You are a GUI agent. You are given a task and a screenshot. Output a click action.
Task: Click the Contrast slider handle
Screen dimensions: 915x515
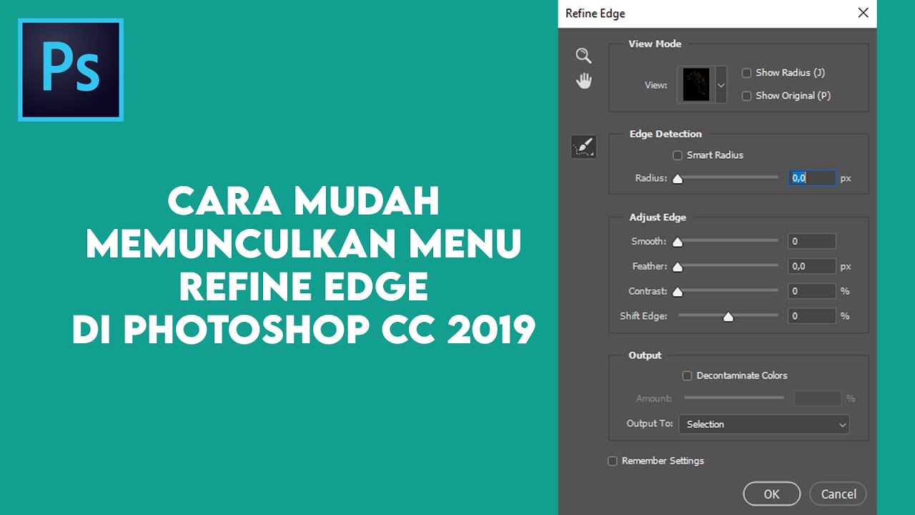click(678, 292)
